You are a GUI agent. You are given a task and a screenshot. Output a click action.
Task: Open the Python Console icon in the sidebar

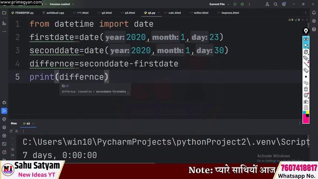[4, 119]
